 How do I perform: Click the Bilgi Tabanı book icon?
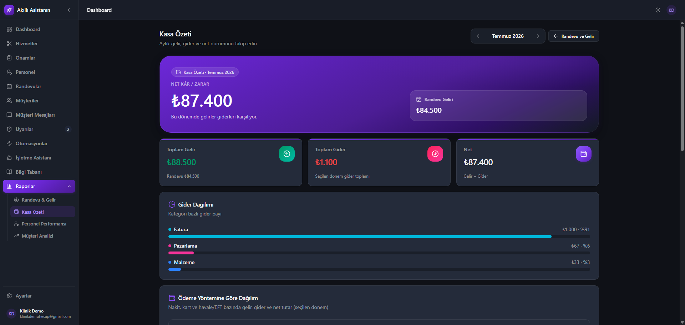9,172
